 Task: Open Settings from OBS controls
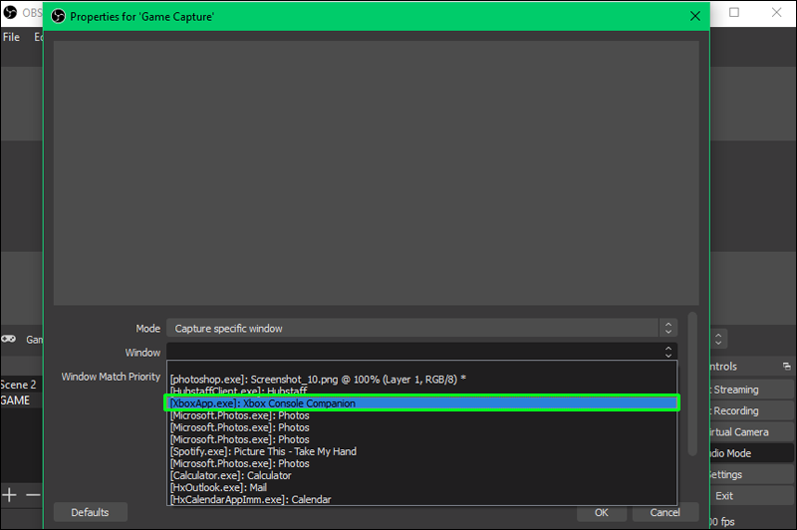[752, 474]
